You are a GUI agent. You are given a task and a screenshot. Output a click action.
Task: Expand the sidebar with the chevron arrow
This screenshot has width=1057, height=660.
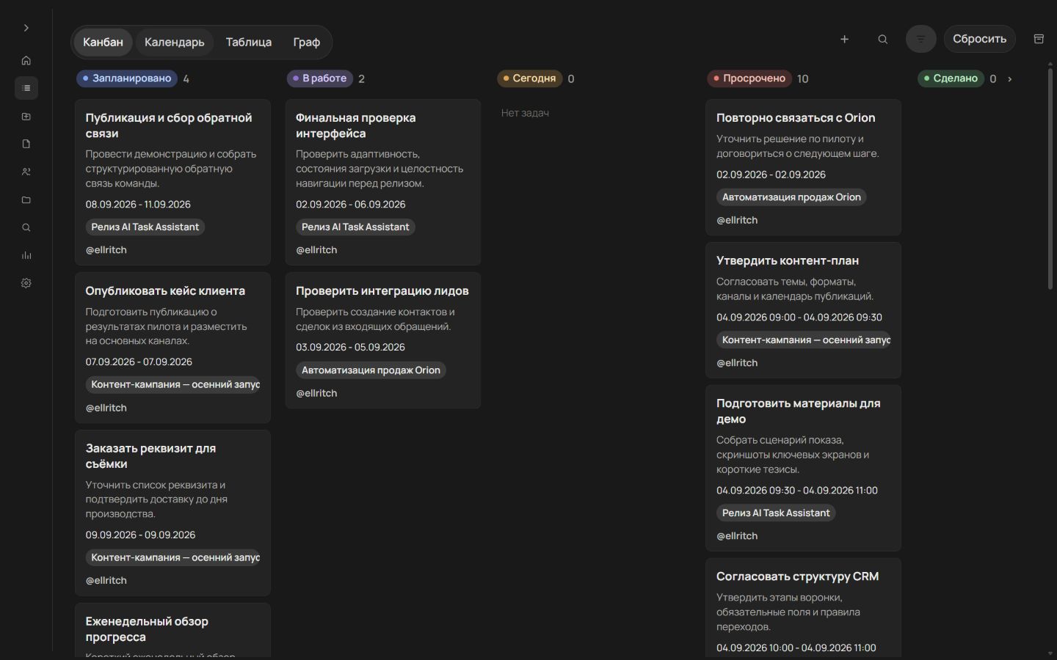tap(26, 28)
